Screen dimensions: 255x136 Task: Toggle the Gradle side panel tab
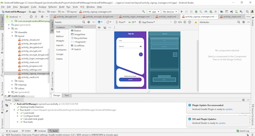click(x=253, y=21)
